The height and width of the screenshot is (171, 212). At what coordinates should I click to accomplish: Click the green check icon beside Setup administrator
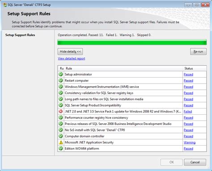(61, 74)
